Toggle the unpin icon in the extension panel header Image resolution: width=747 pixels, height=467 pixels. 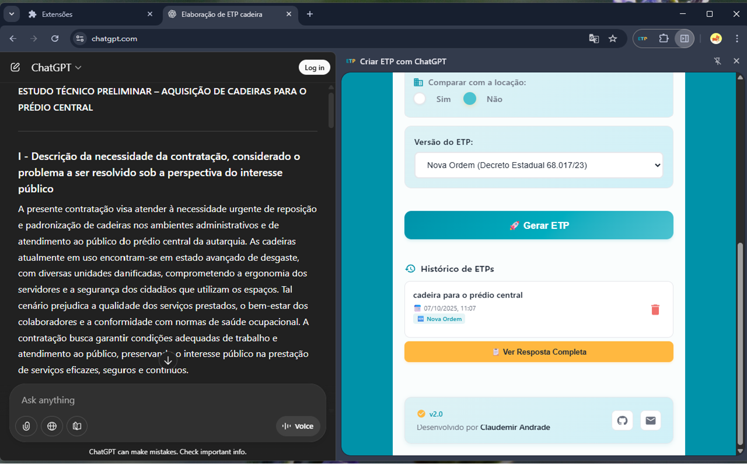pyautogui.click(x=717, y=61)
